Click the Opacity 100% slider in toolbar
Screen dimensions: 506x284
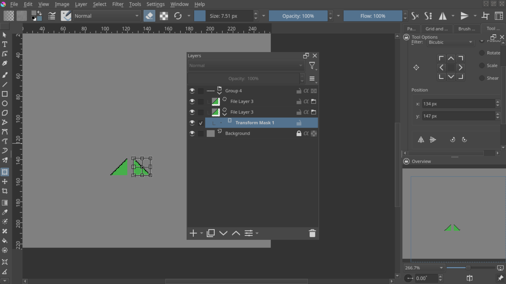tap(298, 16)
